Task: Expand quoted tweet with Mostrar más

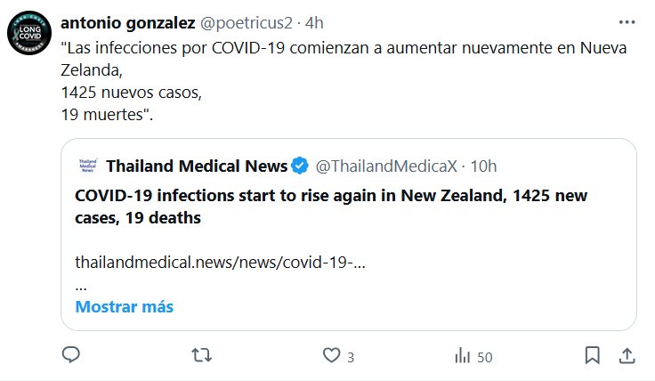Action: click(x=124, y=306)
